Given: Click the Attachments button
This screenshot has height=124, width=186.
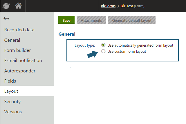Looking at the screenshot, I should pos(91,20).
